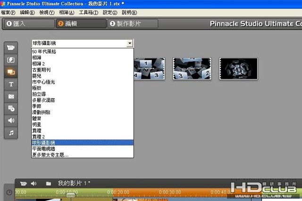This screenshot has height=201, width=302.
Task: Switch to step 1 匯入 tab
Action: pos(29,24)
